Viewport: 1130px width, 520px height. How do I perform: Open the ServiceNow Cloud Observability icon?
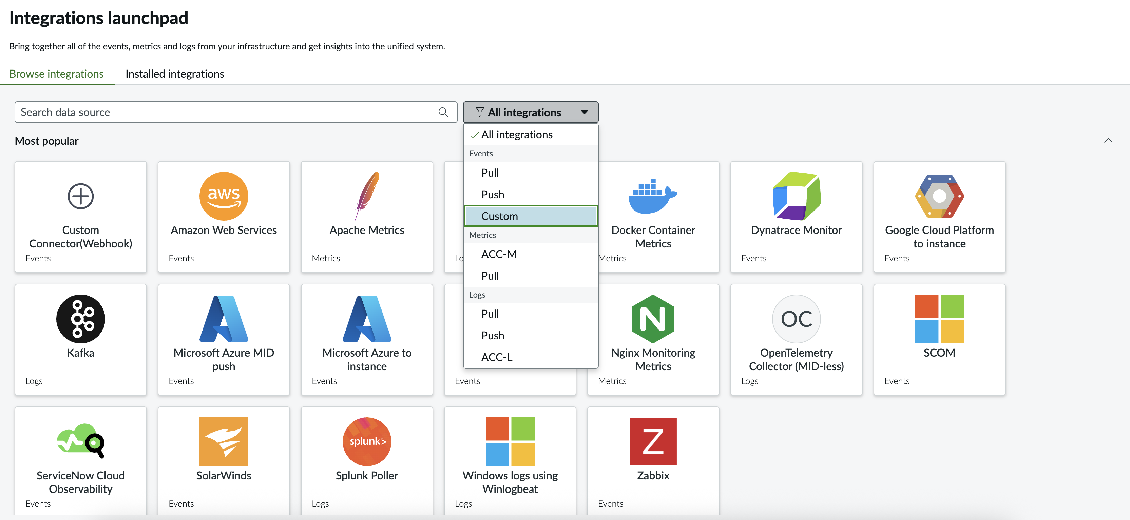tap(81, 441)
